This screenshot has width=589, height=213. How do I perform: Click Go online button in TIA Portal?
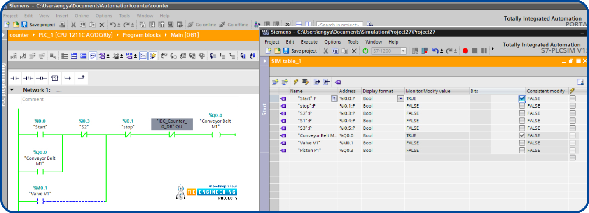201,25
